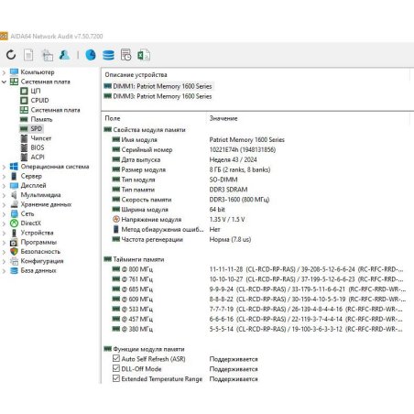The width and height of the screenshot is (414, 414).
Task: Select the Компьютер tree node
Action: click(38, 72)
